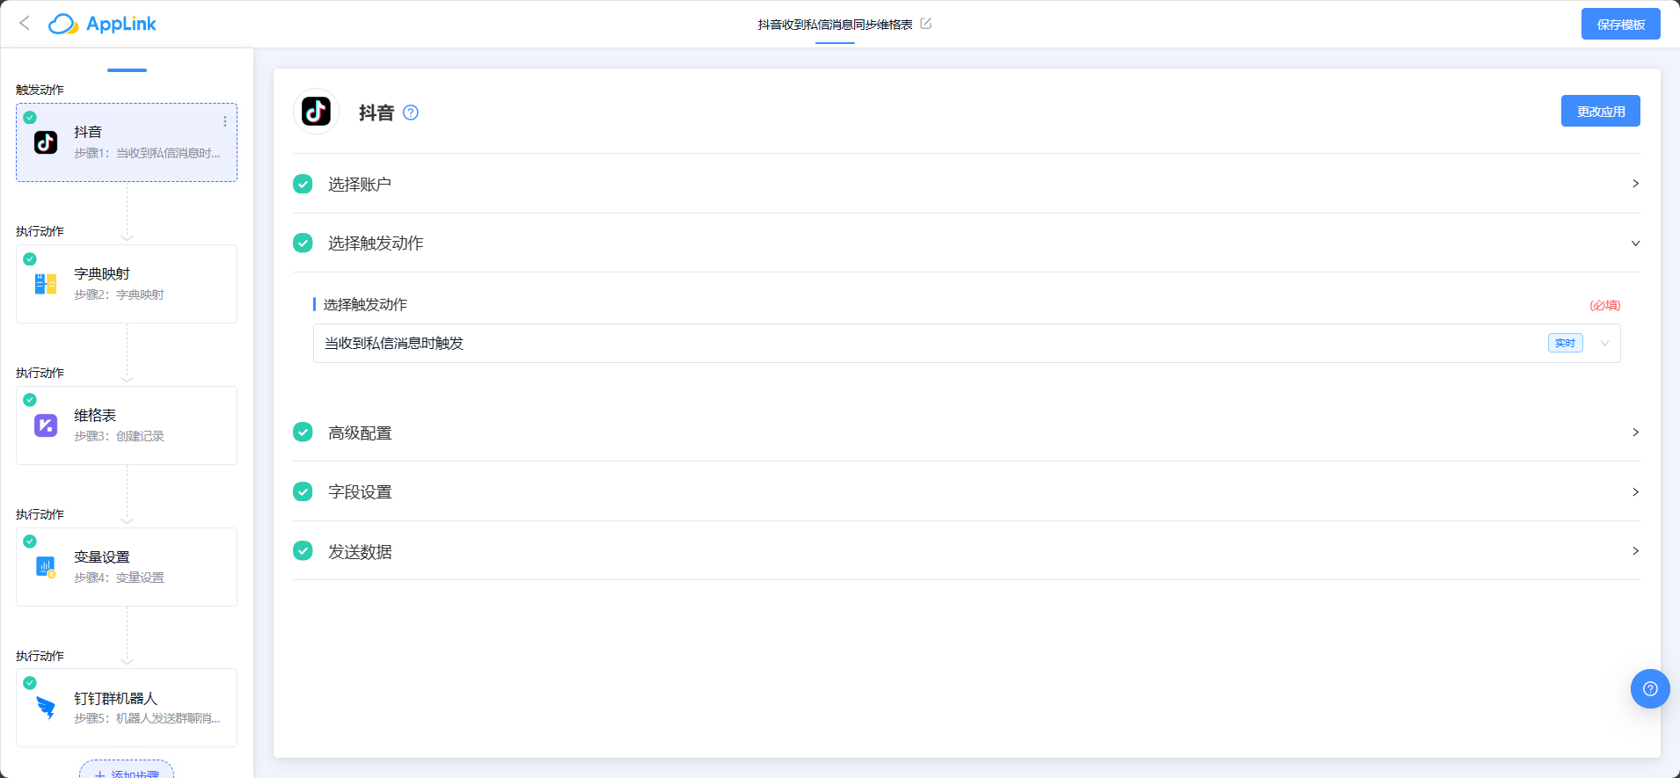Click the 抖音 icon in step 1 card
The height and width of the screenshot is (778, 1680).
46,142
